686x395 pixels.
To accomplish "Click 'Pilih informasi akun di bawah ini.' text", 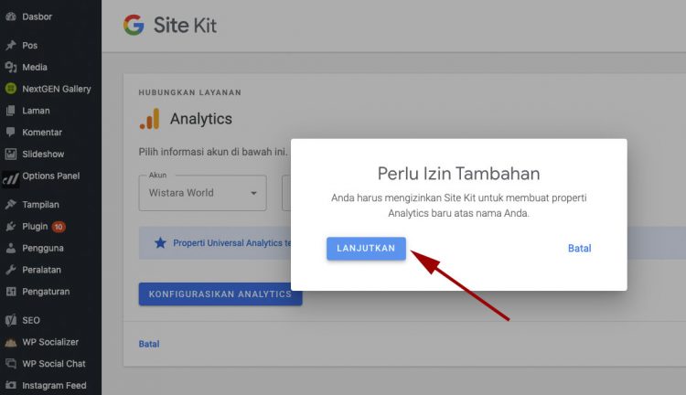I will (x=213, y=152).
